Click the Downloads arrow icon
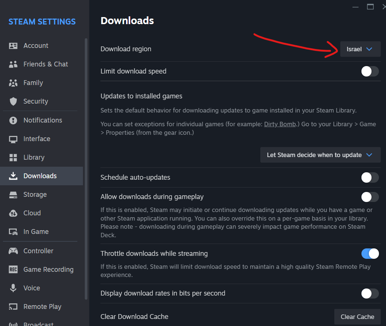 pyautogui.click(x=13, y=176)
